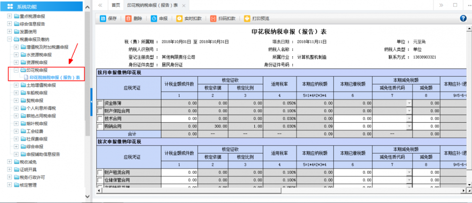Click the 300.00 核定依据 value
The height and width of the screenshot is (203, 472).
tap(220, 126)
